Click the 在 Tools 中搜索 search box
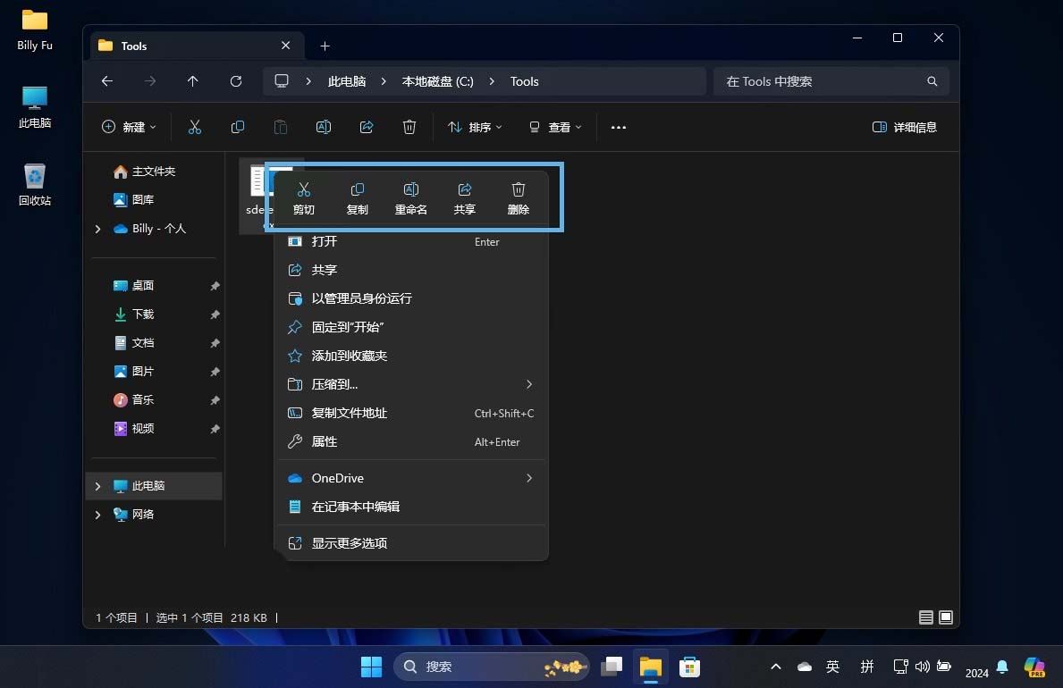1063x688 pixels. [x=831, y=81]
